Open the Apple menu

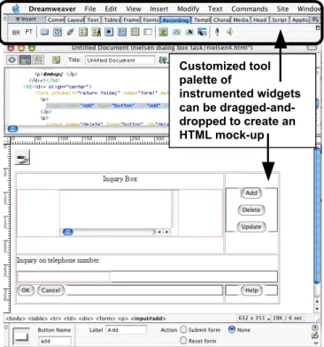coord(16,9)
